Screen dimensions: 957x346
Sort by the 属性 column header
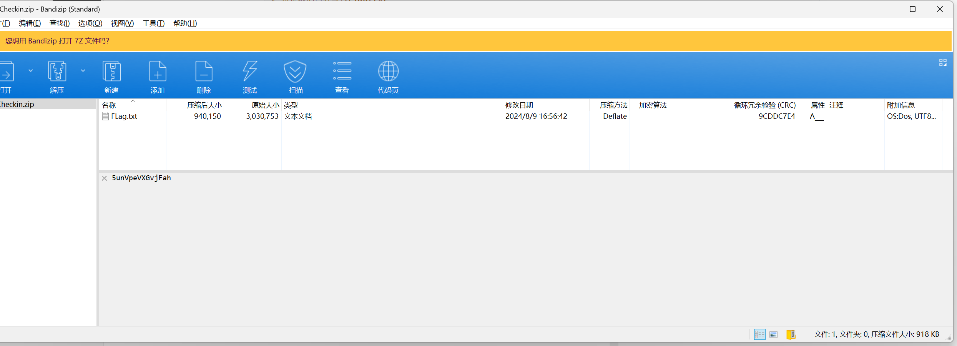pos(812,105)
